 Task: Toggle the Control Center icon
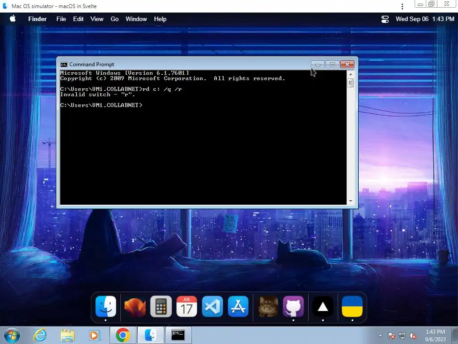pyautogui.click(x=385, y=19)
